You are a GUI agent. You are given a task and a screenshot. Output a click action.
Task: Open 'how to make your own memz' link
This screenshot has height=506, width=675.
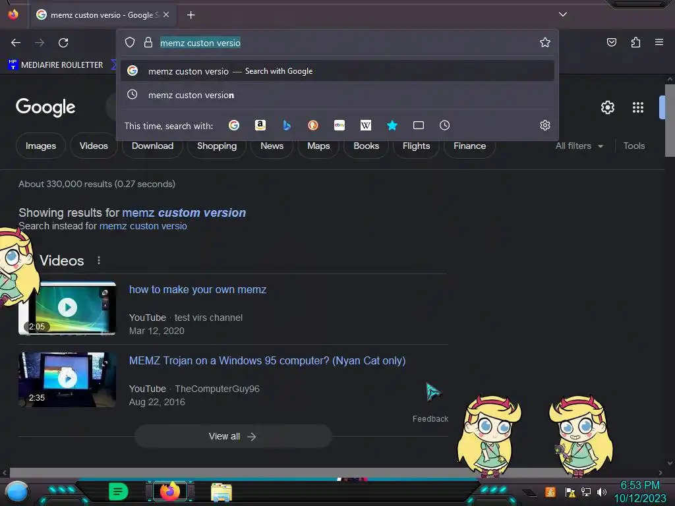point(198,290)
